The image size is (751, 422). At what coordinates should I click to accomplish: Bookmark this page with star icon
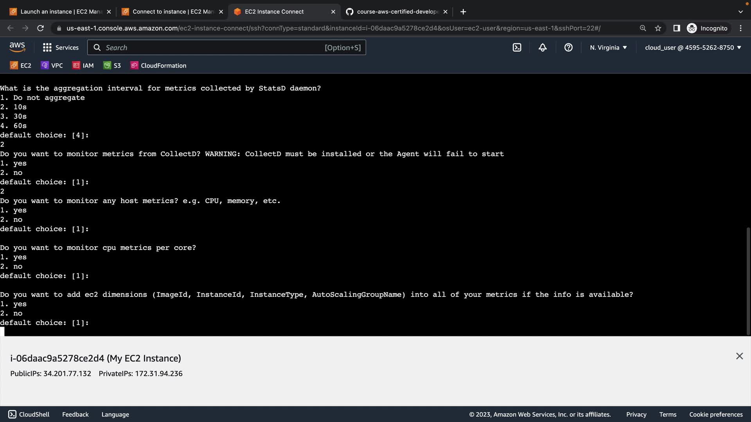(x=658, y=28)
